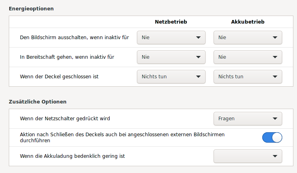Click the Energieoptionen section heading

coord(31,8)
